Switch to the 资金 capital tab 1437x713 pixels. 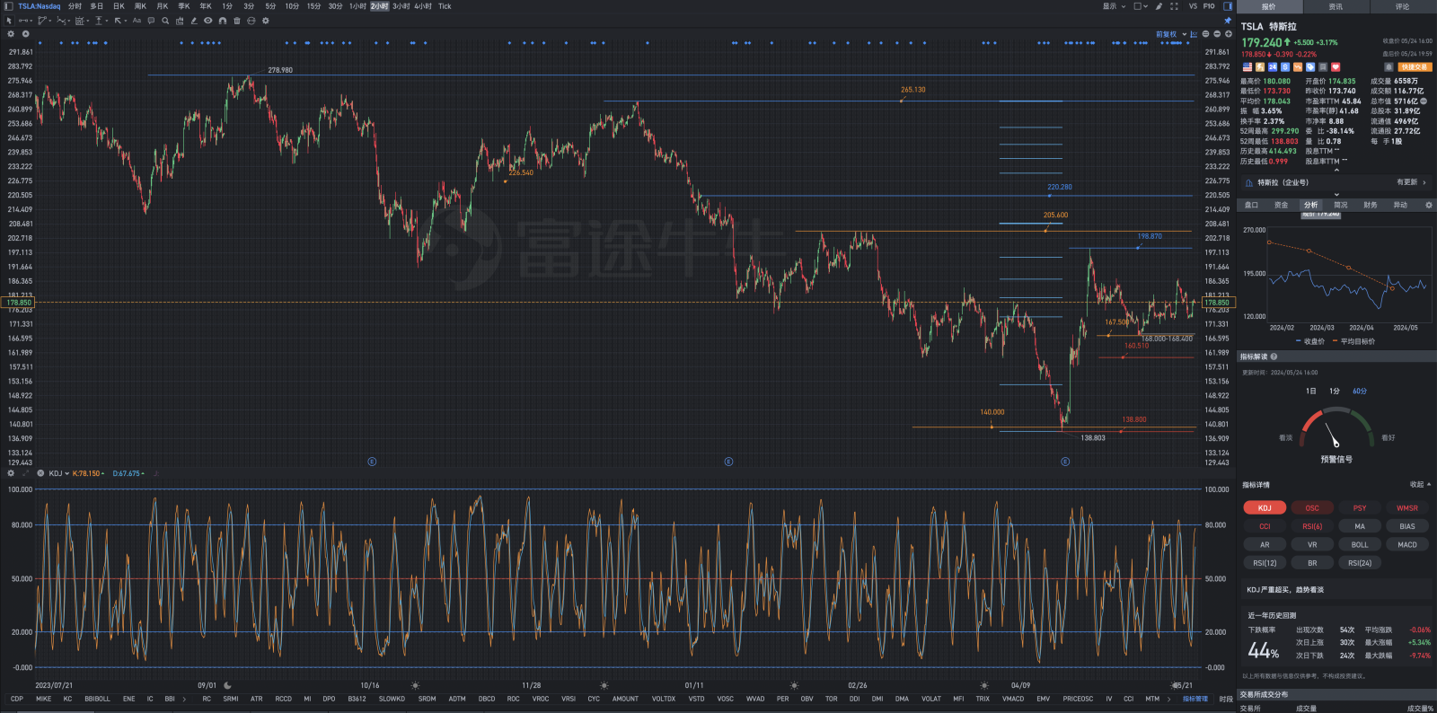[x=1281, y=205]
